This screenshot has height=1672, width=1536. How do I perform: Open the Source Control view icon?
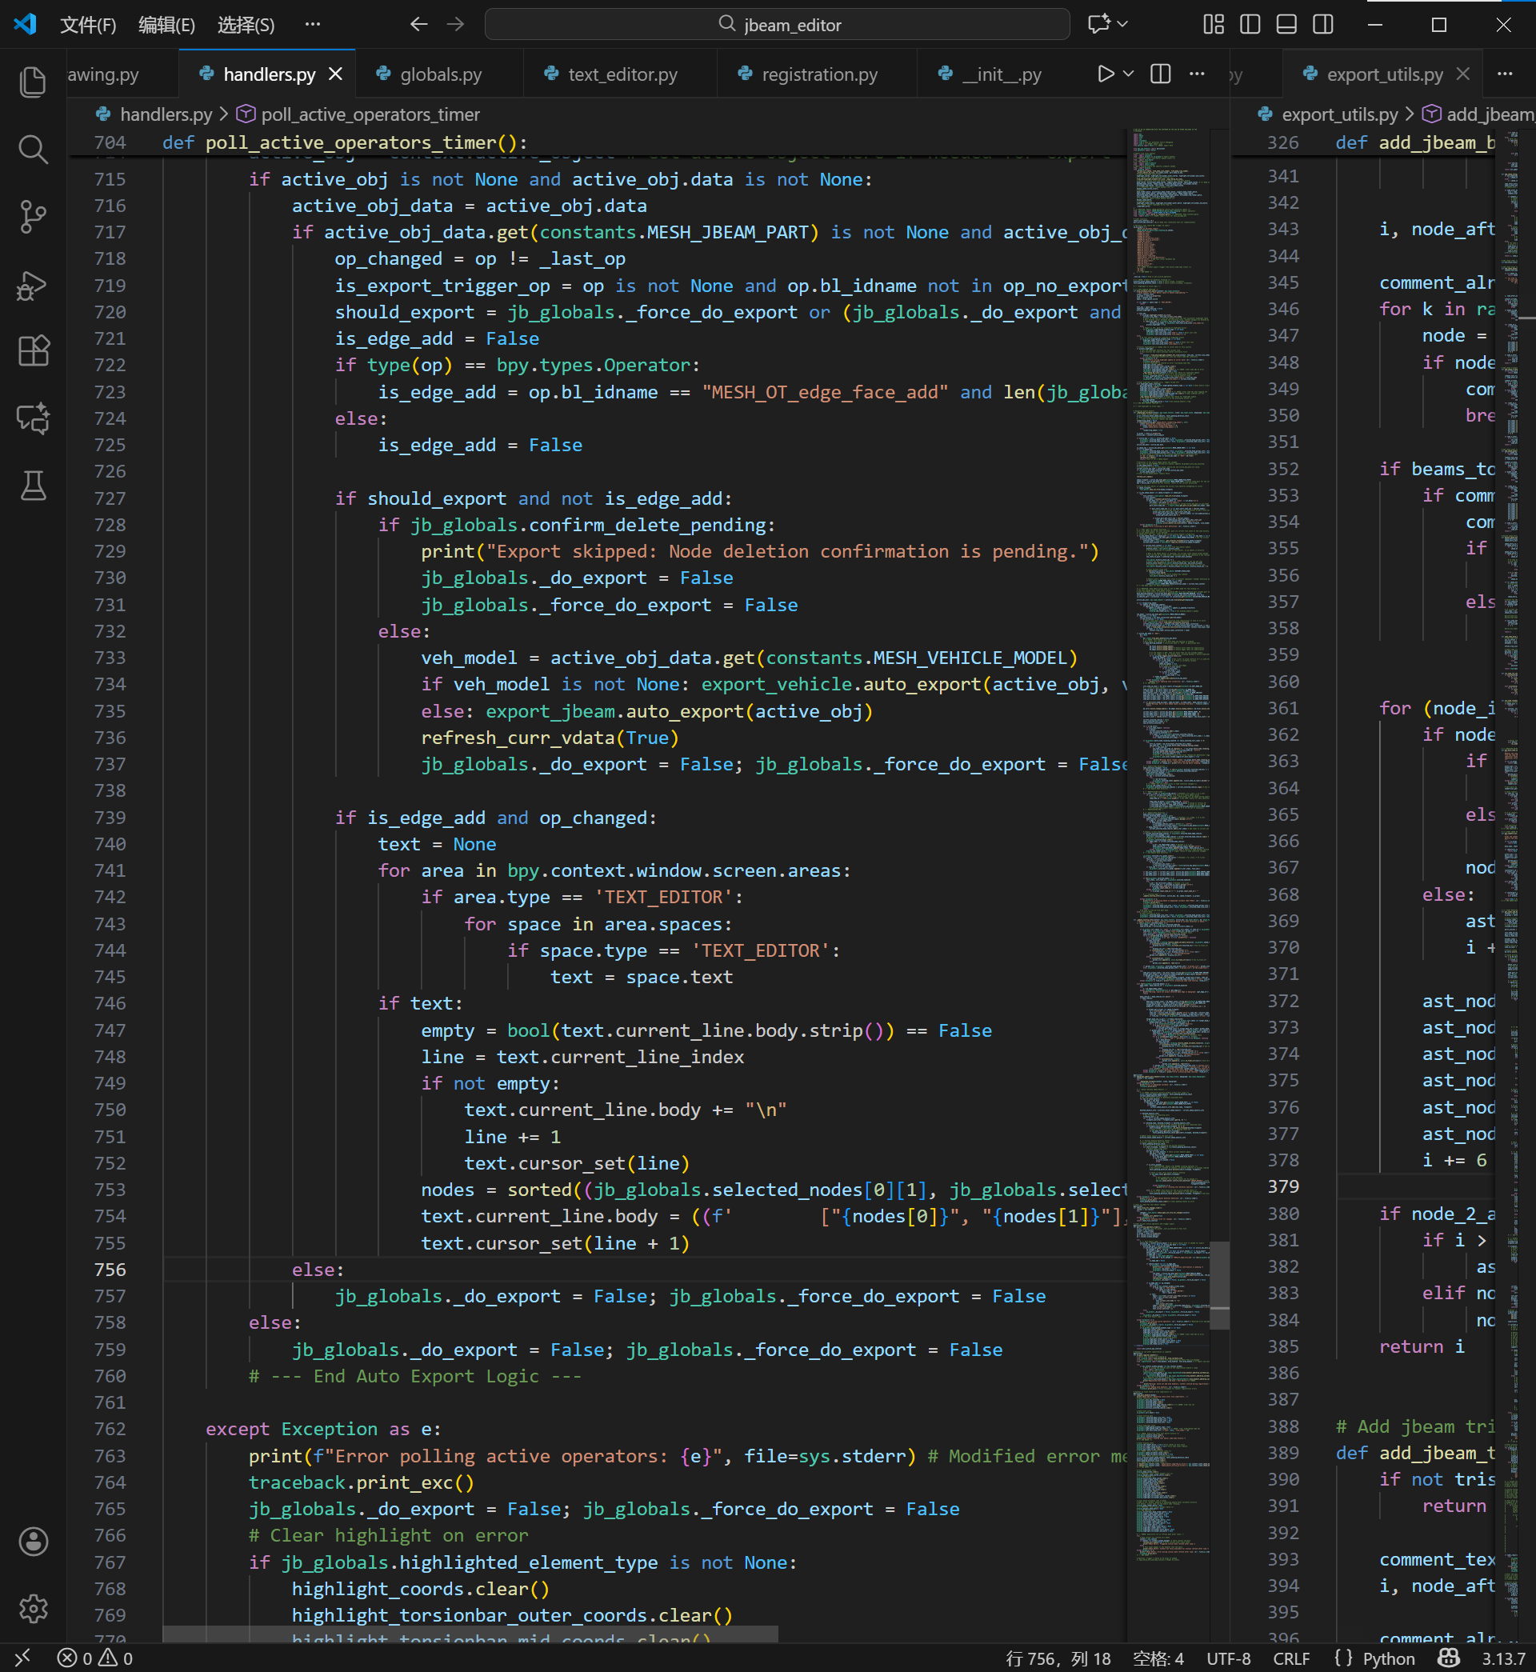pyautogui.click(x=33, y=217)
